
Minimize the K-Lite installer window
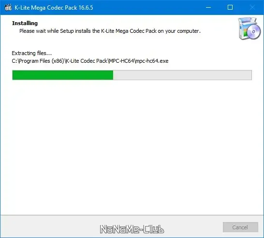[x=208, y=7]
